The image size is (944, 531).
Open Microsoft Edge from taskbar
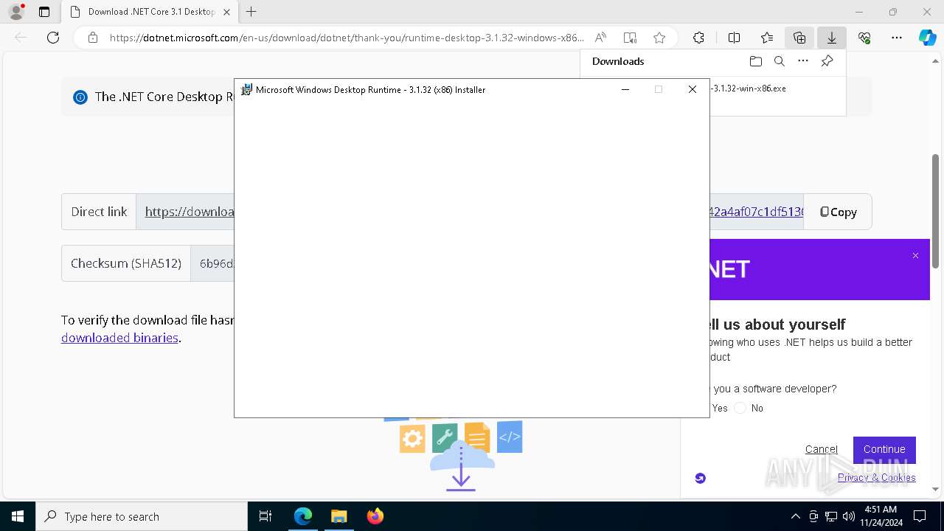(303, 516)
